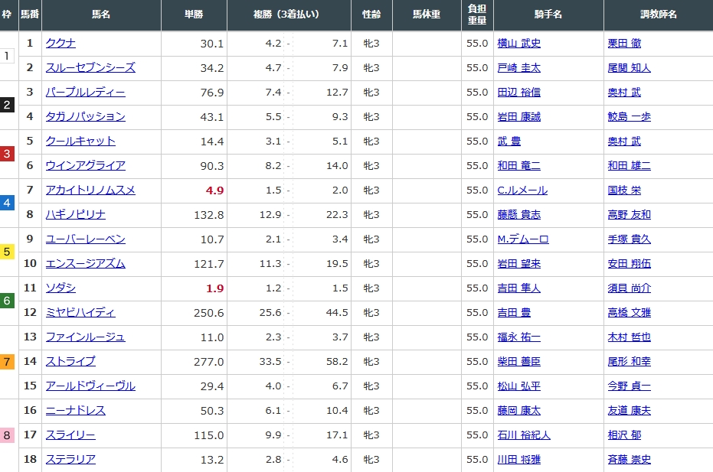Click the black bracket 2 frame marker
Screen dimensions: 713x472
(7, 105)
